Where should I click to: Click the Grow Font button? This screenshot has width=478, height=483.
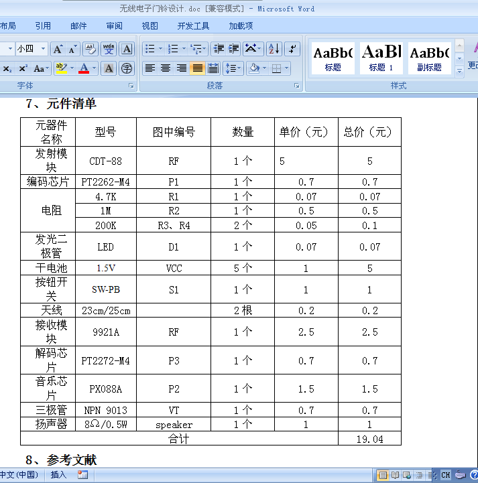58,50
